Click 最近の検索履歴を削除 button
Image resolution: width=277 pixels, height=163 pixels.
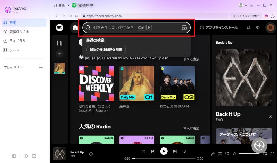point(106,50)
